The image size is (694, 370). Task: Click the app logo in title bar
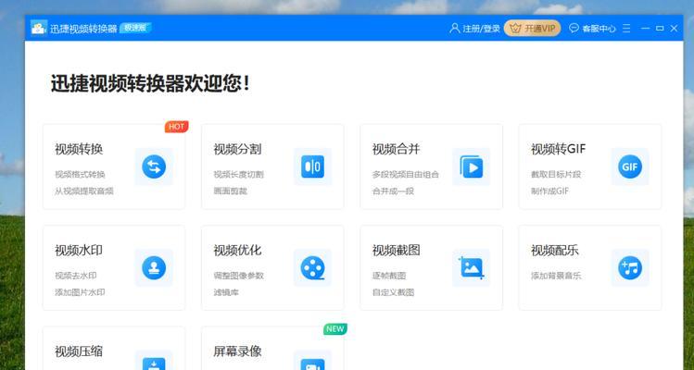click(x=39, y=28)
